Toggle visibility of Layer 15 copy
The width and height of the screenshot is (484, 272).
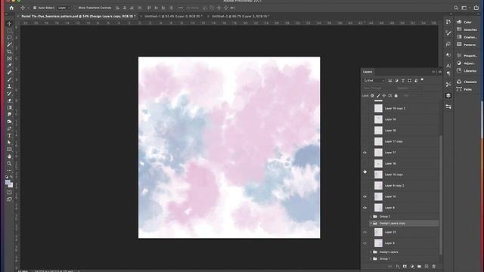(365, 175)
